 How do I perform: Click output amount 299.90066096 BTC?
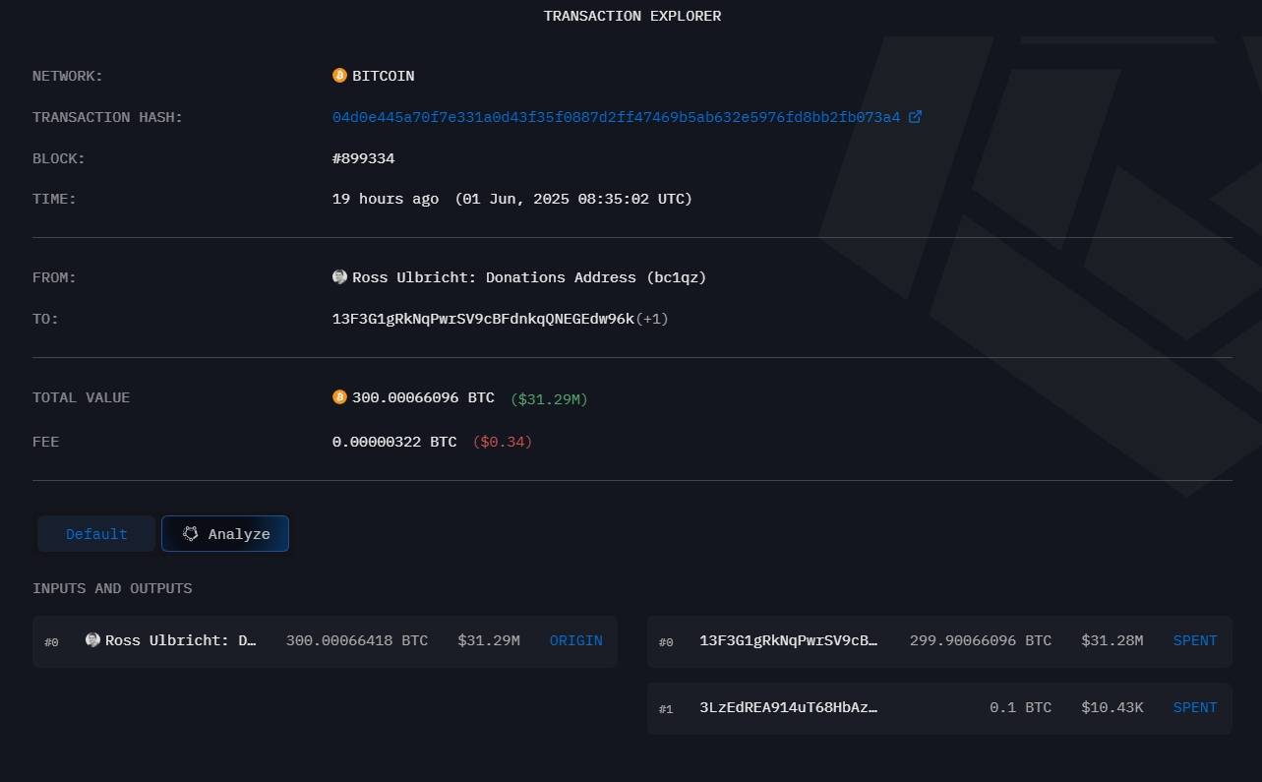(x=981, y=640)
